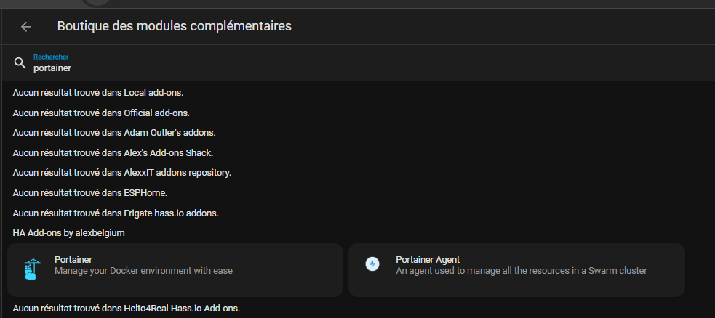Select the 'HA Add-ons by alexbelgium' heading
715x318 pixels.
(69, 233)
